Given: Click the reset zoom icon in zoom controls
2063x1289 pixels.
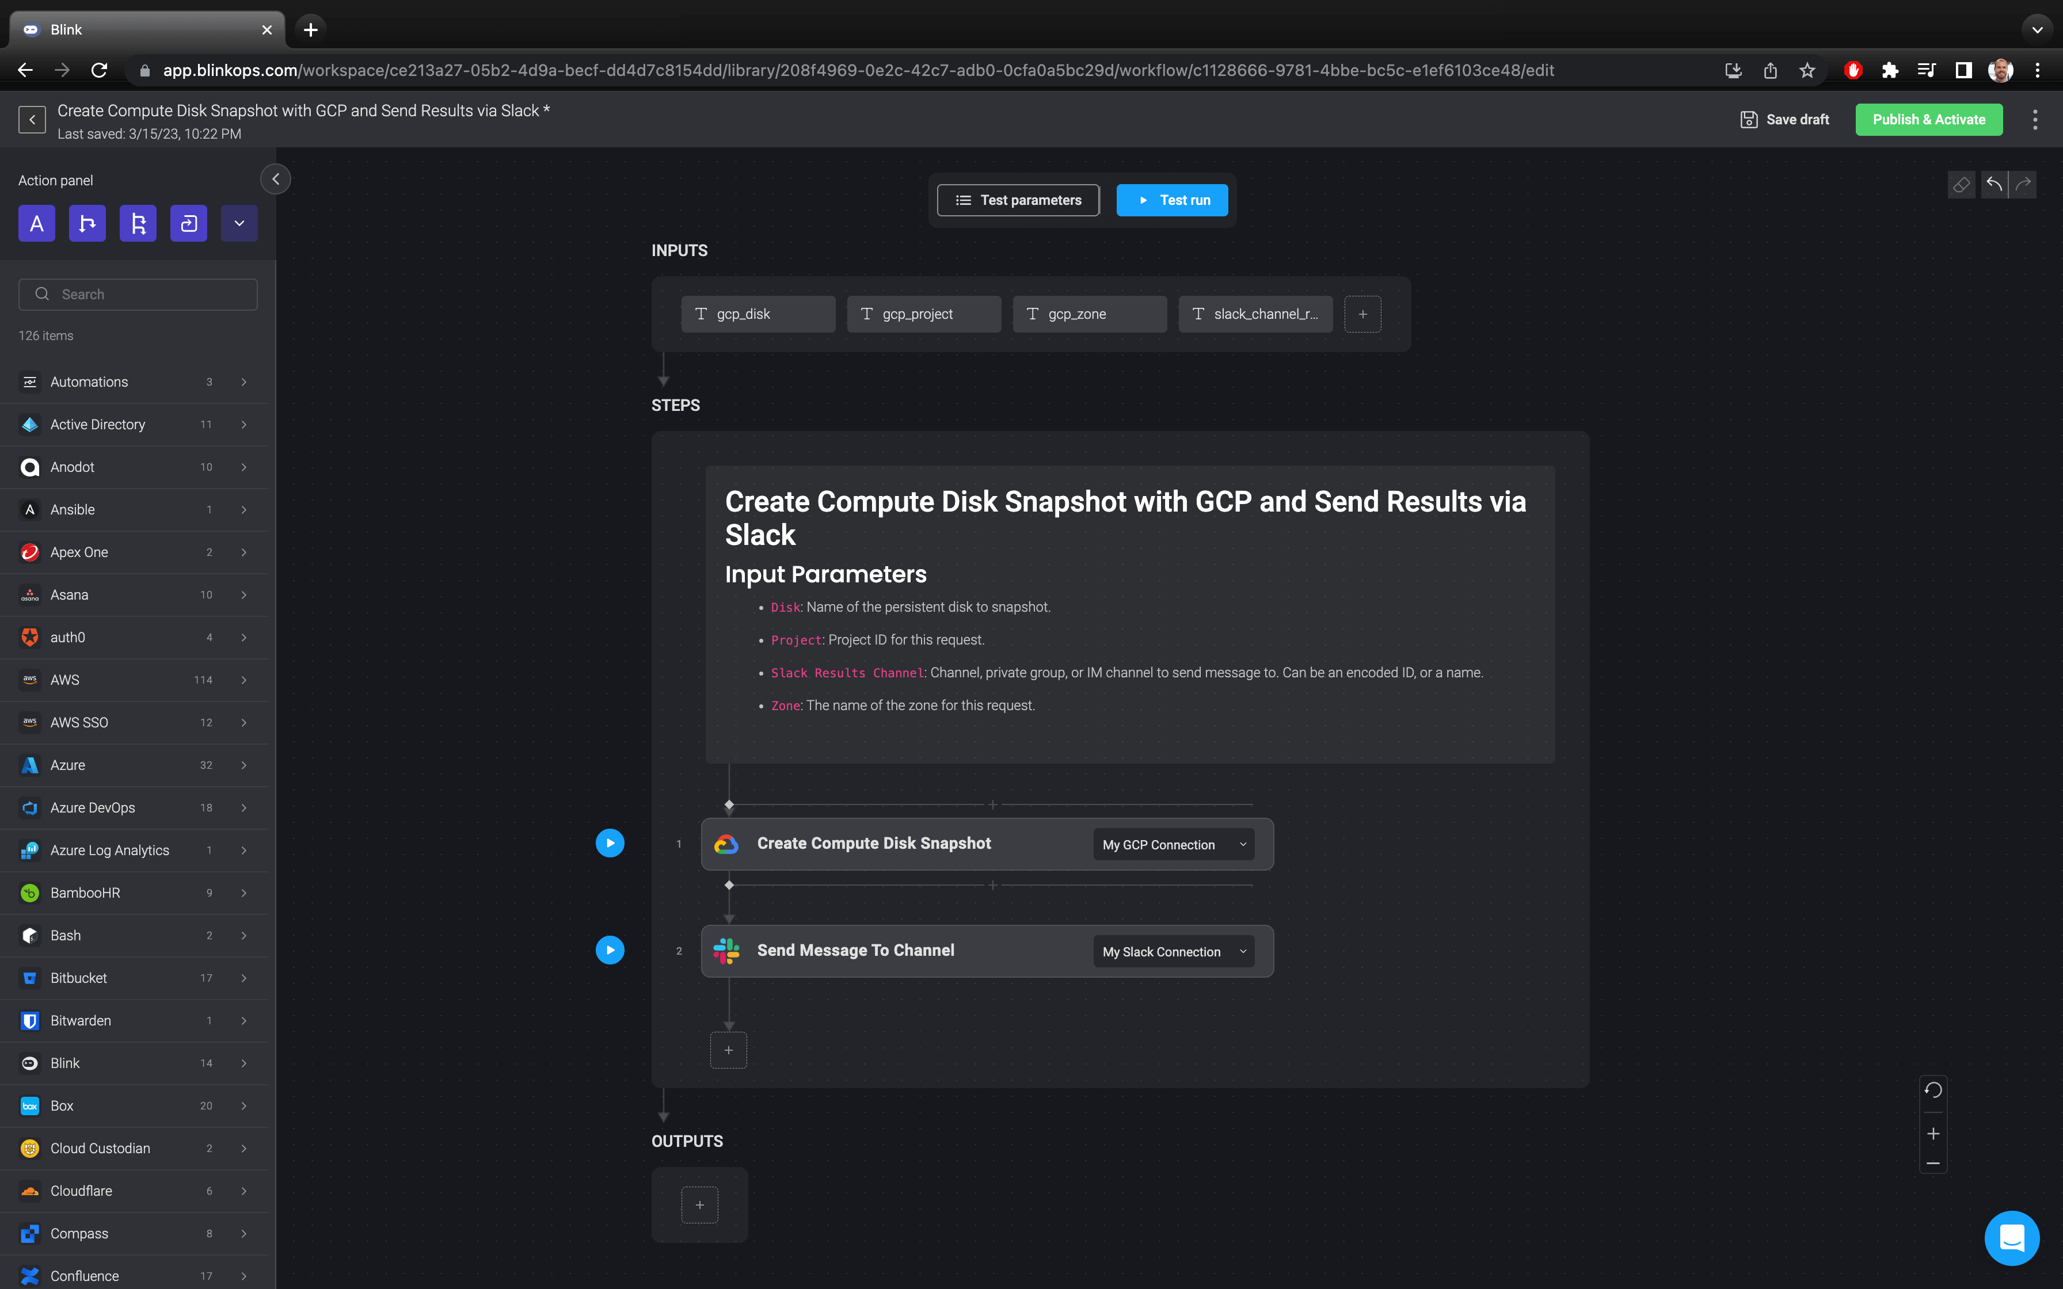Looking at the screenshot, I should (x=1932, y=1089).
